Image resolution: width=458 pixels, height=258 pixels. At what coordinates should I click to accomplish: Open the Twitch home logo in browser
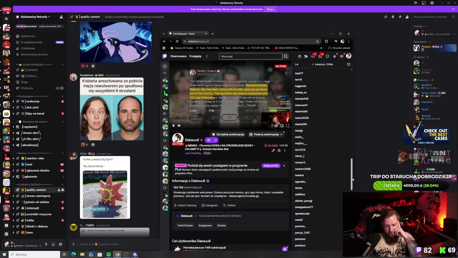pos(165,56)
